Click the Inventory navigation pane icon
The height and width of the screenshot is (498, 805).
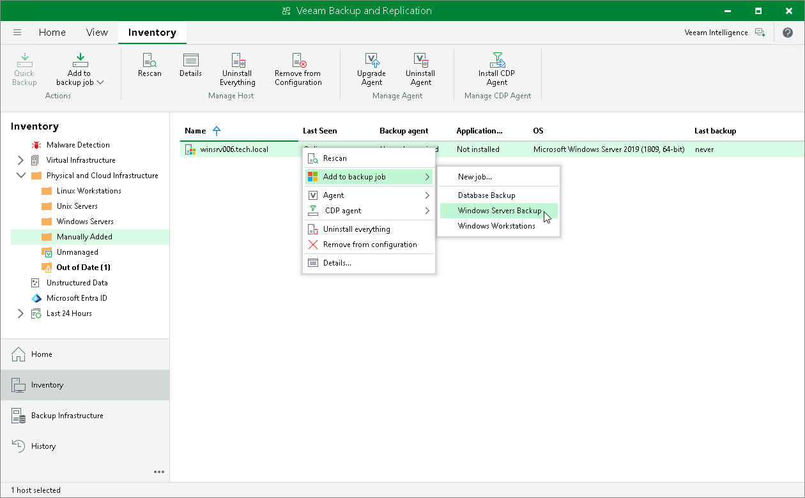pyautogui.click(x=19, y=385)
